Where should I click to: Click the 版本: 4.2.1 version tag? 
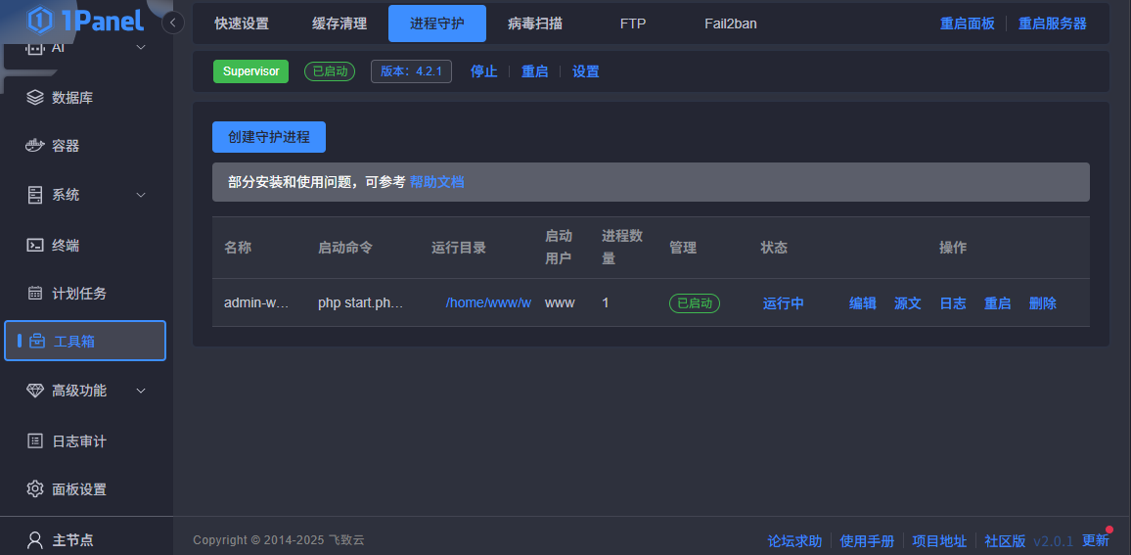point(411,71)
